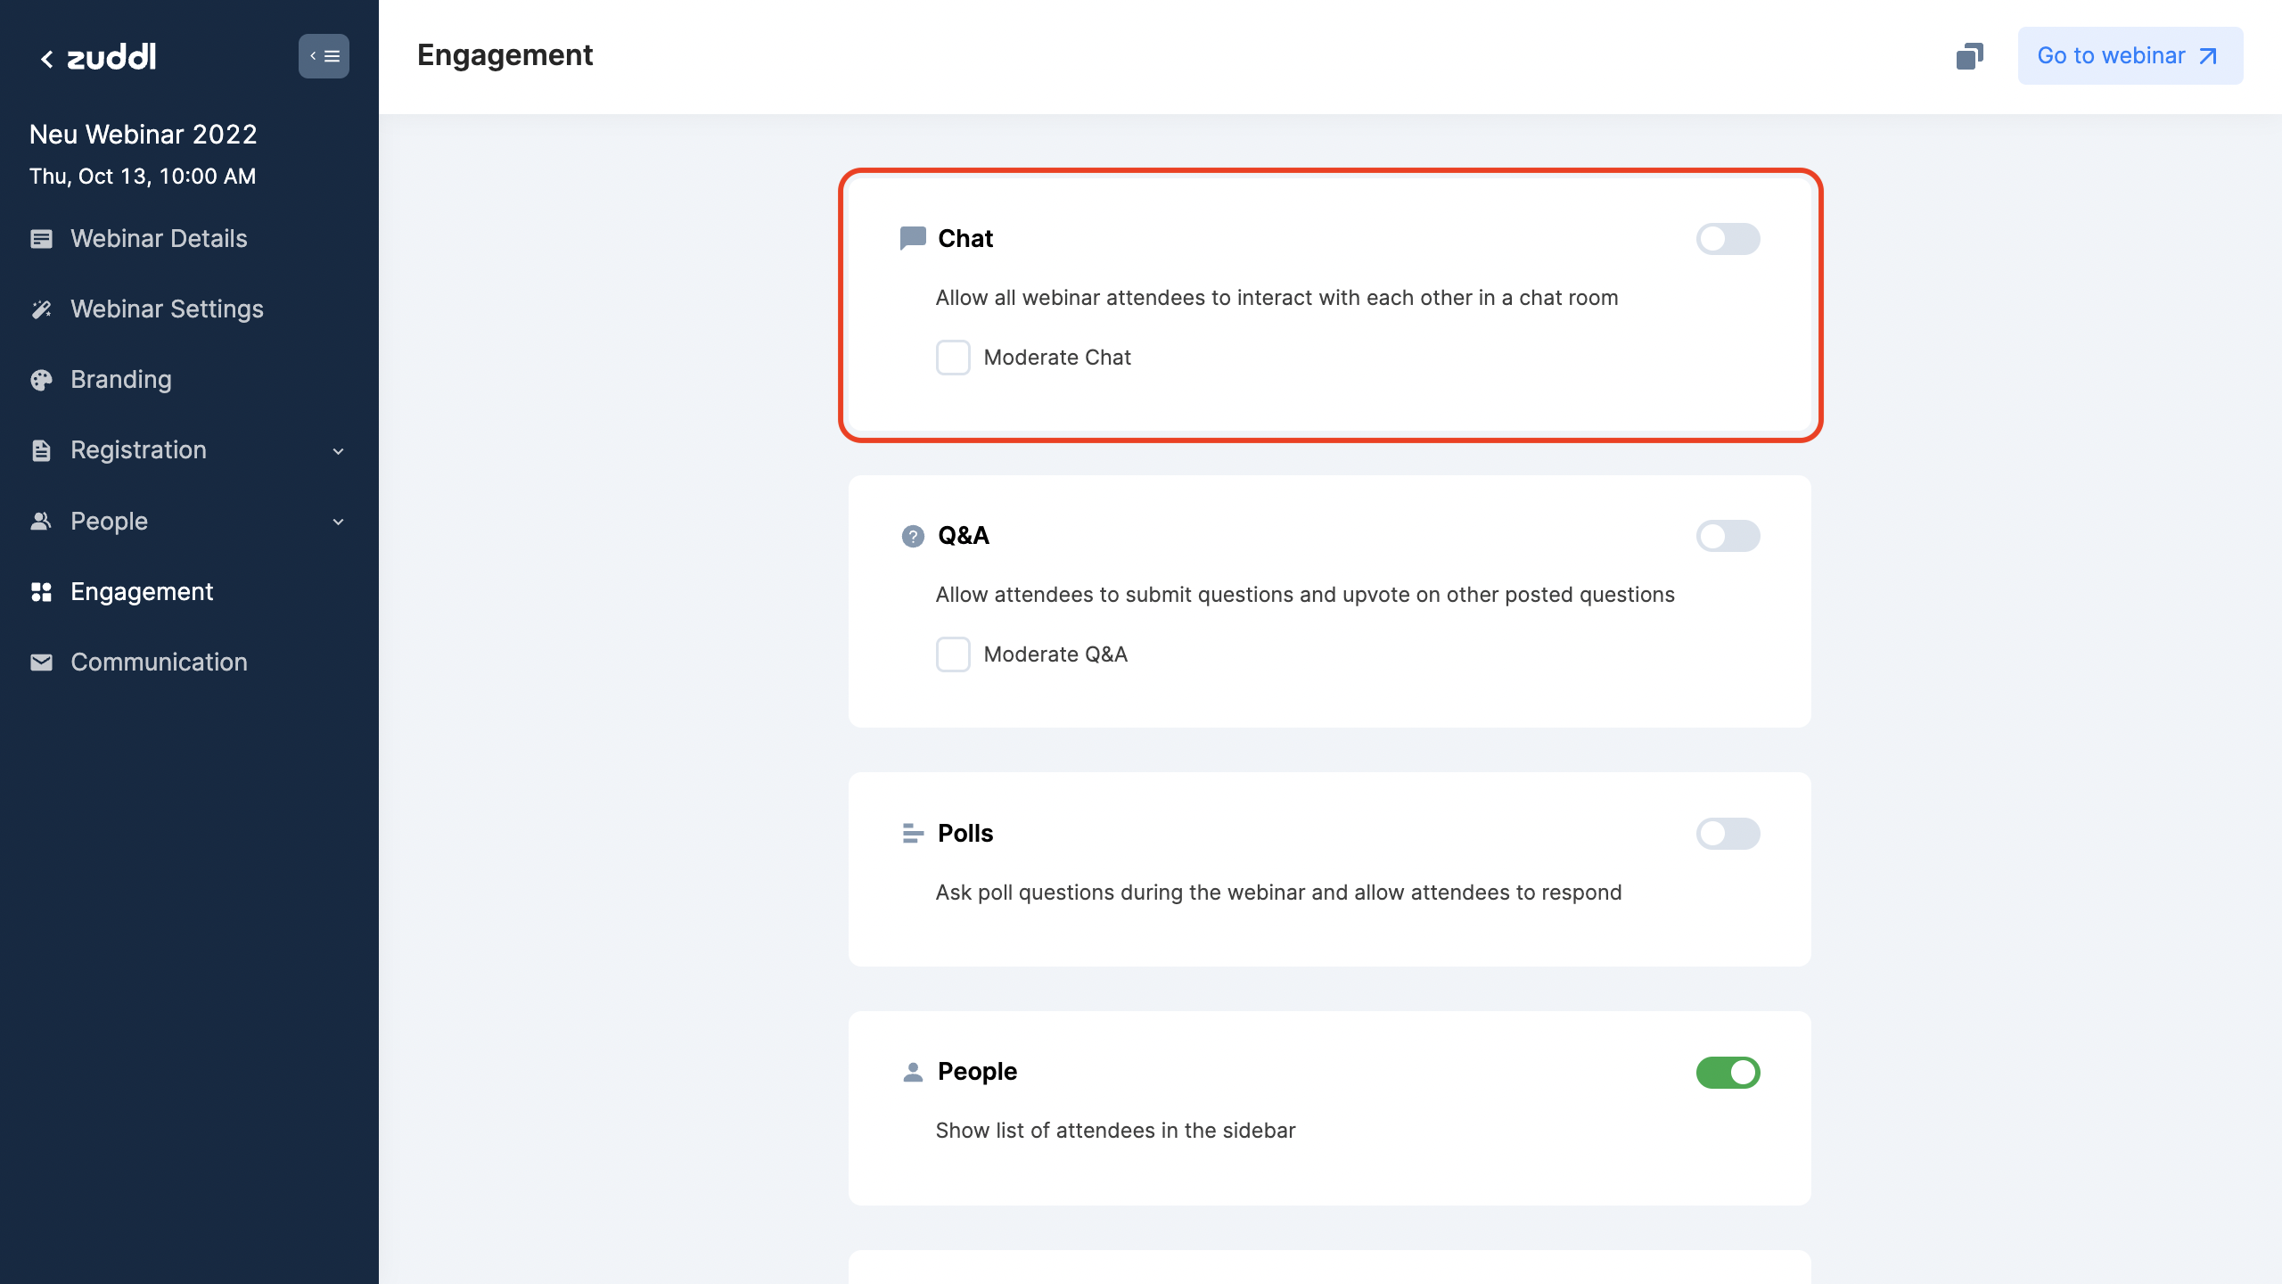
Task: Enable the Chat toggle
Action: click(x=1728, y=238)
